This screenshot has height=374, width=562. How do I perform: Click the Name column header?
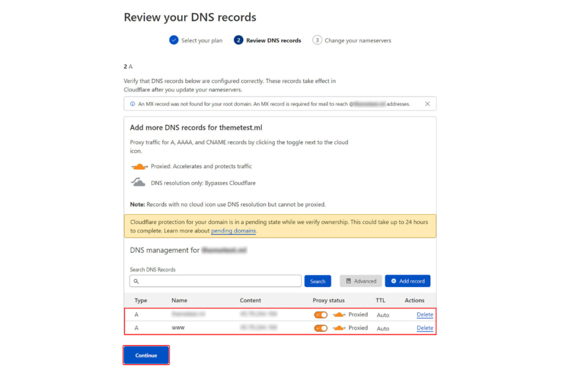coord(179,300)
